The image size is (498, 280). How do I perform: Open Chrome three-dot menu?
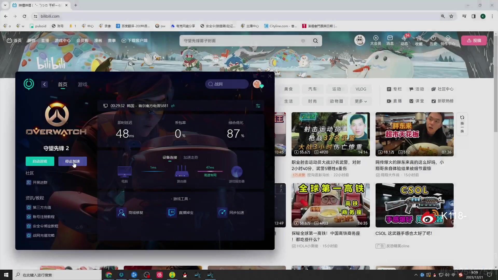point(492,16)
